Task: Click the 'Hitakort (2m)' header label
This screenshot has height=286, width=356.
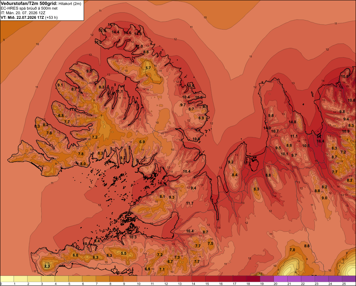Action: coord(70,4)
